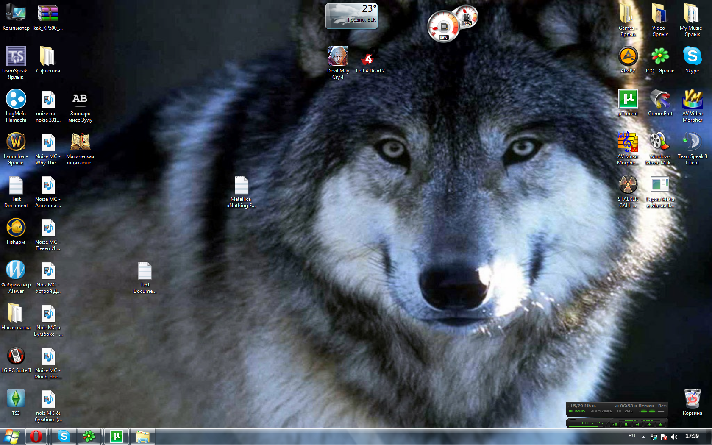Screen dimensions: 712x445
Task: Click the Opera icon in the taskbar
Action: tap(36, 436)
